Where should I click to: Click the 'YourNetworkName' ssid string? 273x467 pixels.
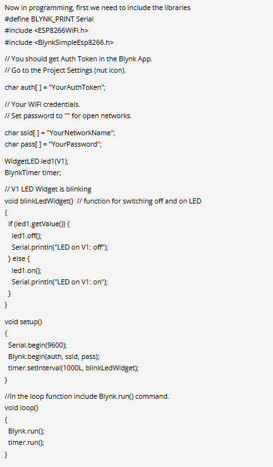click(x=81, y=133)
